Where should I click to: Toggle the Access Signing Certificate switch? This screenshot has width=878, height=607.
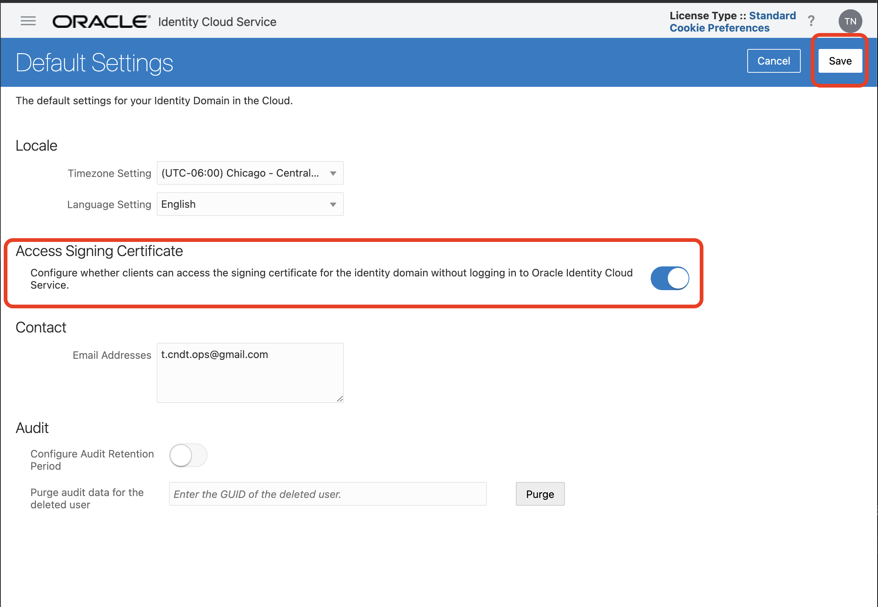[x=669, y=278]
